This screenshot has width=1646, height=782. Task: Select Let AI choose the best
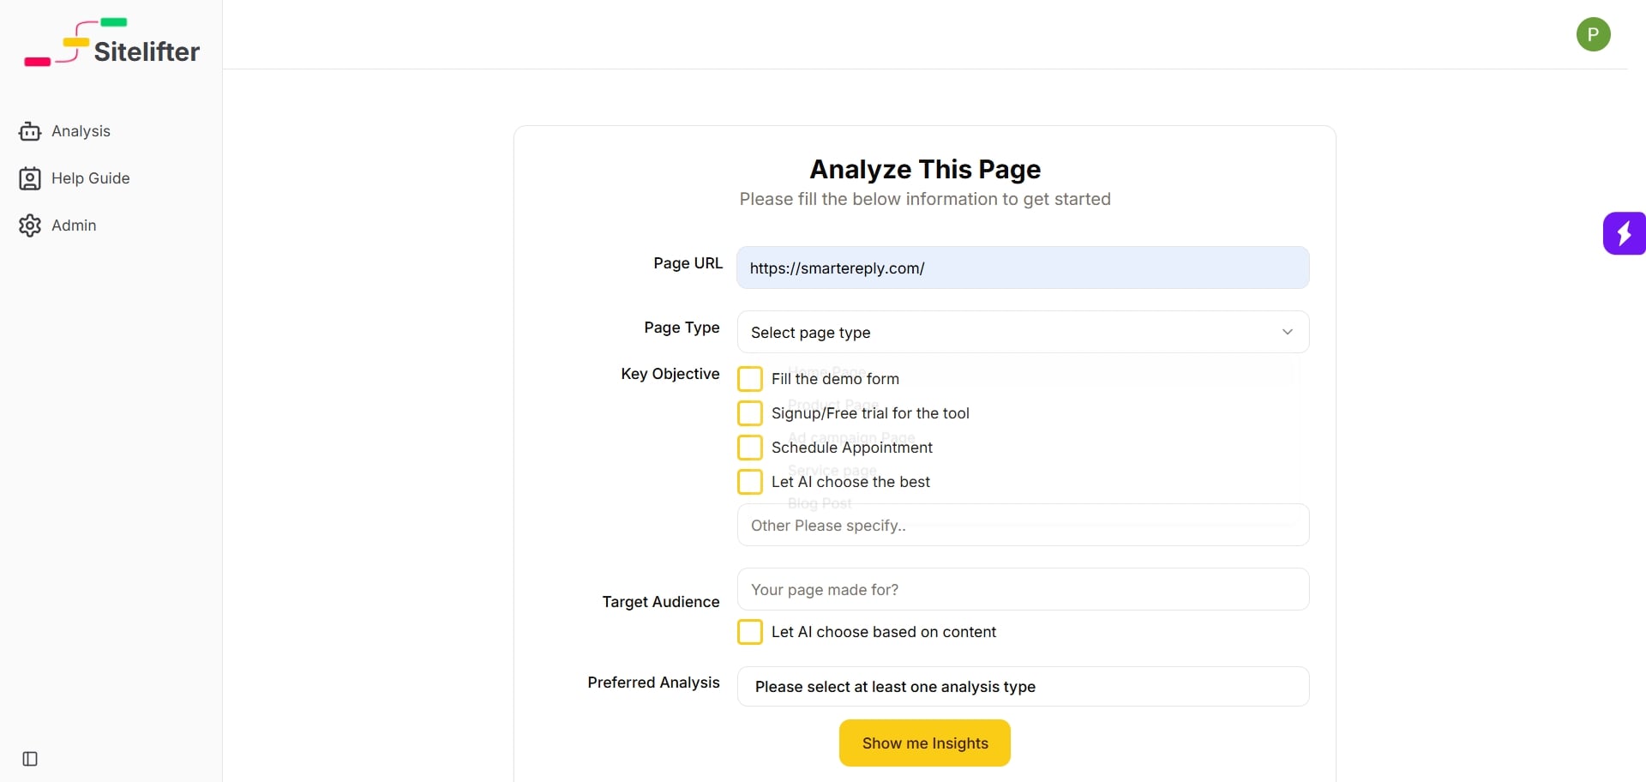pos(750,482)
